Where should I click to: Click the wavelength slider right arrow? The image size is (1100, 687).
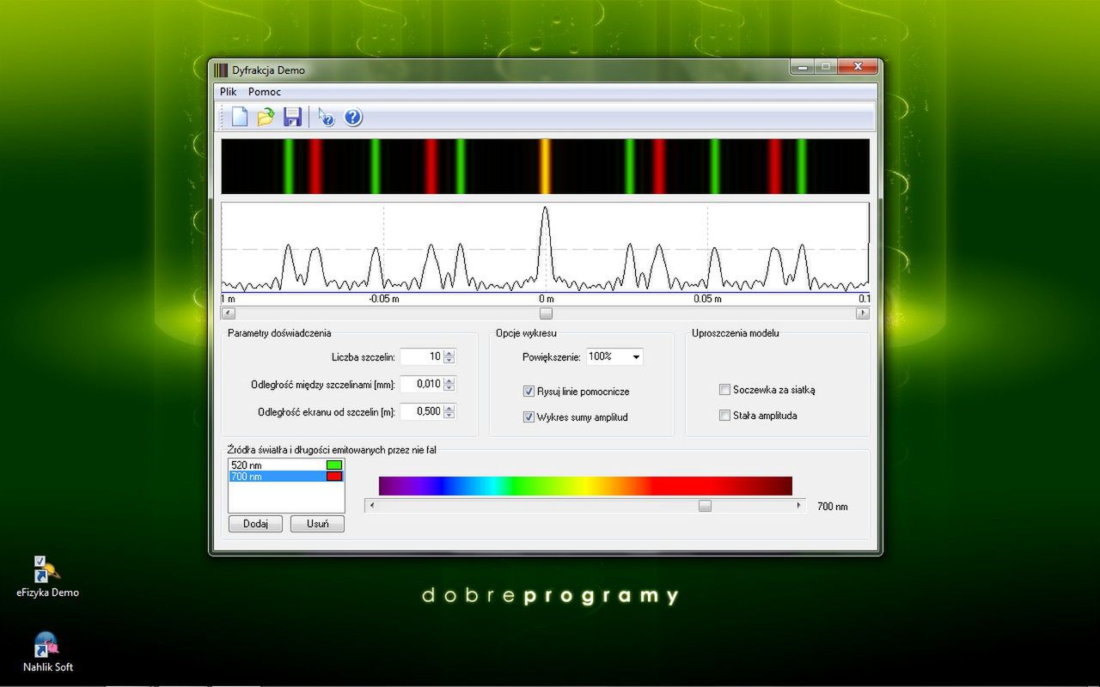click(x=799, y=506)
